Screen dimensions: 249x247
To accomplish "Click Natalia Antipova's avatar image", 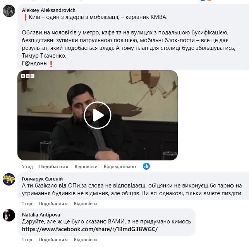I will pos(9,215).
